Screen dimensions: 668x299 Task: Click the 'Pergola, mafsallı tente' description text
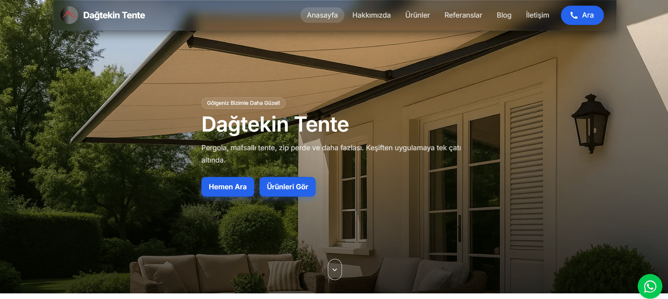[x=331, y=154]
